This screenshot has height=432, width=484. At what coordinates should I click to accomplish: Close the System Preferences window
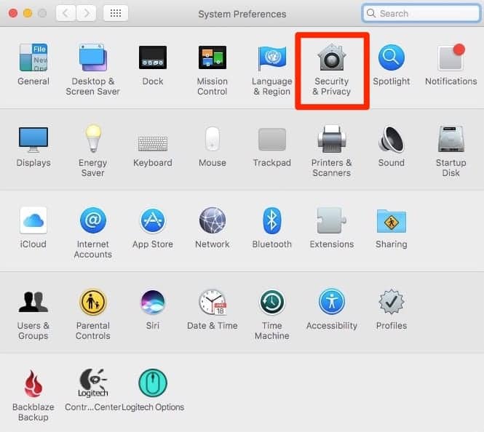click(x=12, y=13)
